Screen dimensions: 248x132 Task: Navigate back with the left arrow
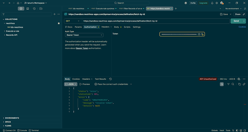point(10,3)
